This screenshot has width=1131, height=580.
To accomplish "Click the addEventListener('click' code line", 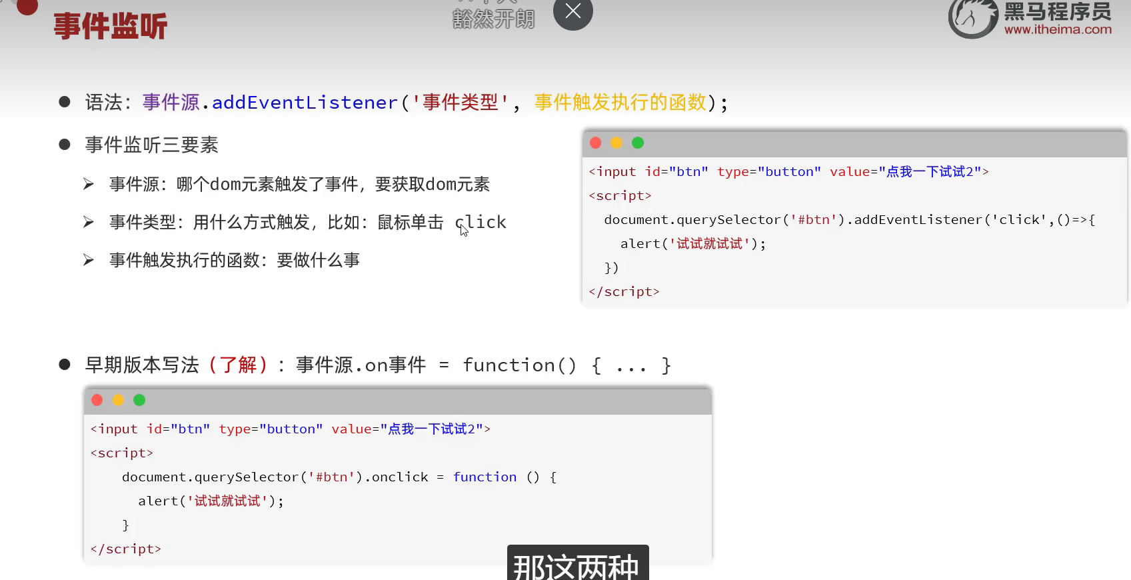I will 850,220.
